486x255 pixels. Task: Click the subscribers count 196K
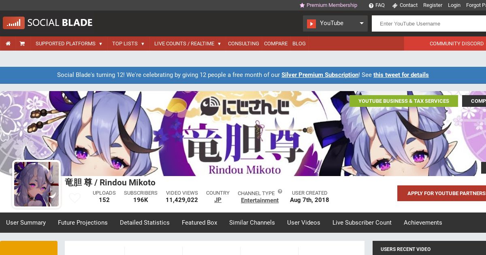[141, 200]
